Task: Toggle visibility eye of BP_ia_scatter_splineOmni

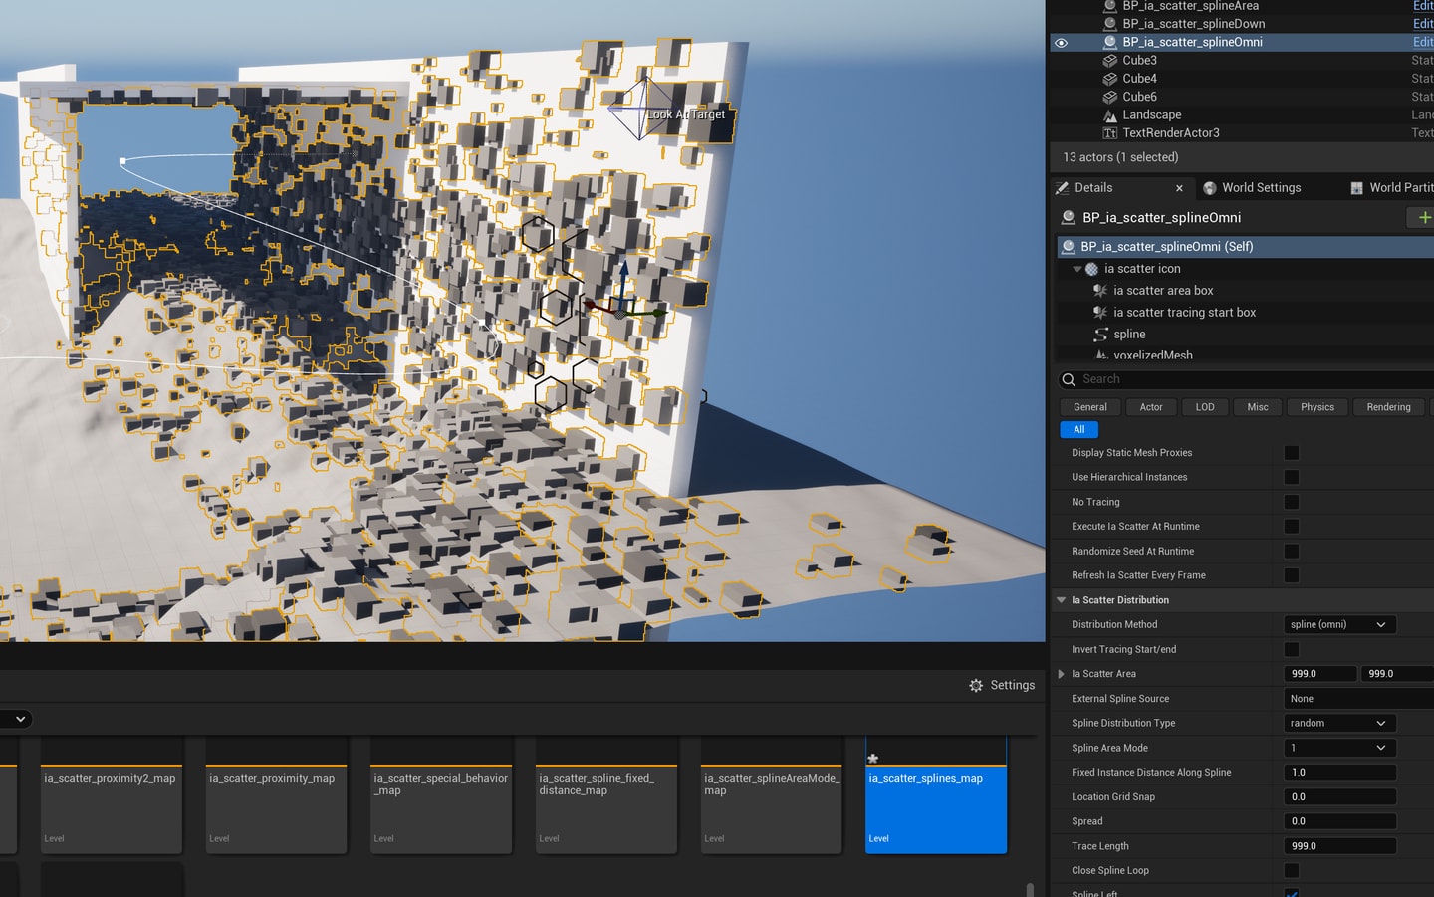Action: (1061, 43)
